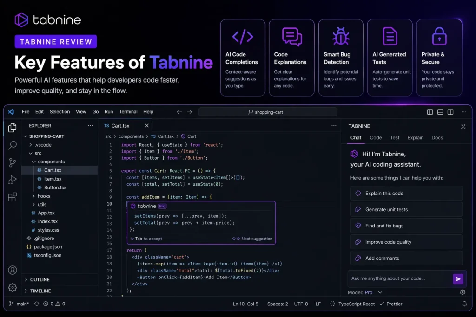Toggle bottom panel layout icon
Screen dimensions: 476x317
[440, 112]
